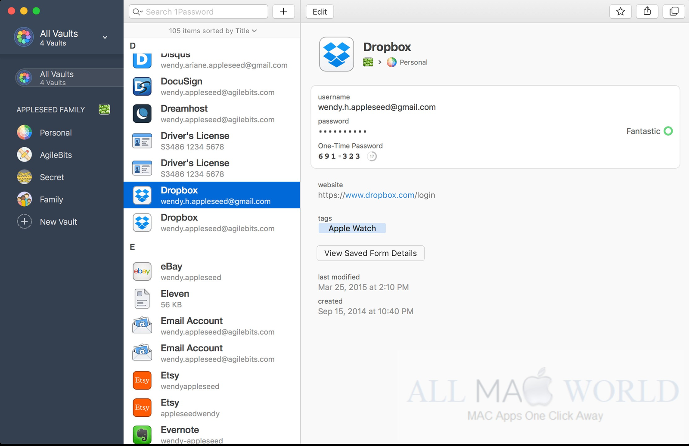Select the eBay item icon
Viewport: 689px width, 446px height.
coord(142,271)
